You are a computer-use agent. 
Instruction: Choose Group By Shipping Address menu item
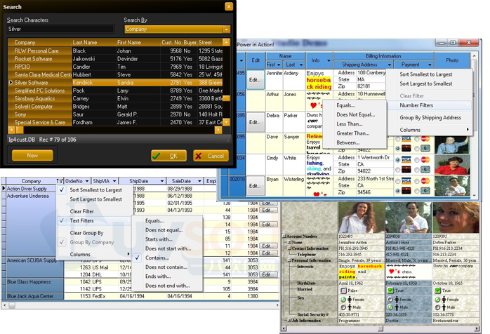pyautogui.click(x=430, y=117)
